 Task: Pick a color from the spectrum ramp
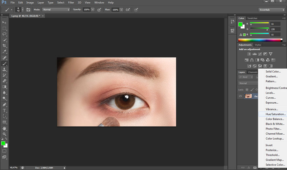point(260,40)
